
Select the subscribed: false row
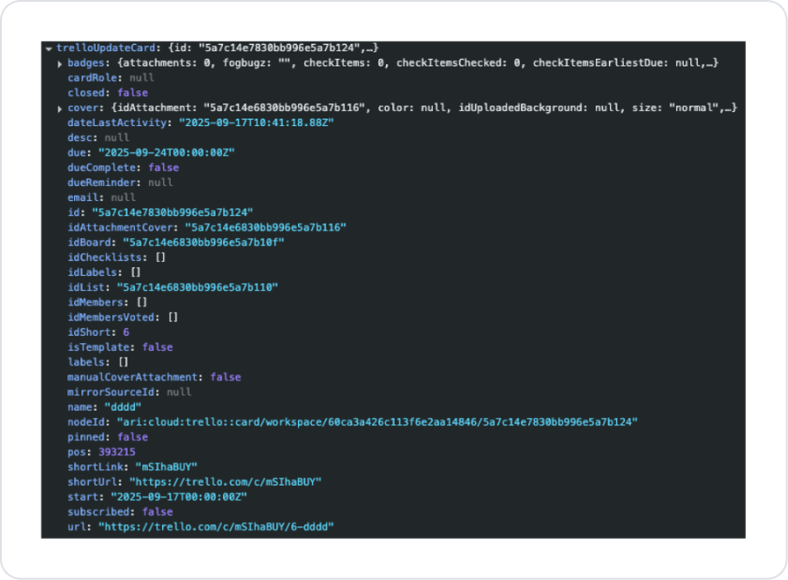[120, 512]
